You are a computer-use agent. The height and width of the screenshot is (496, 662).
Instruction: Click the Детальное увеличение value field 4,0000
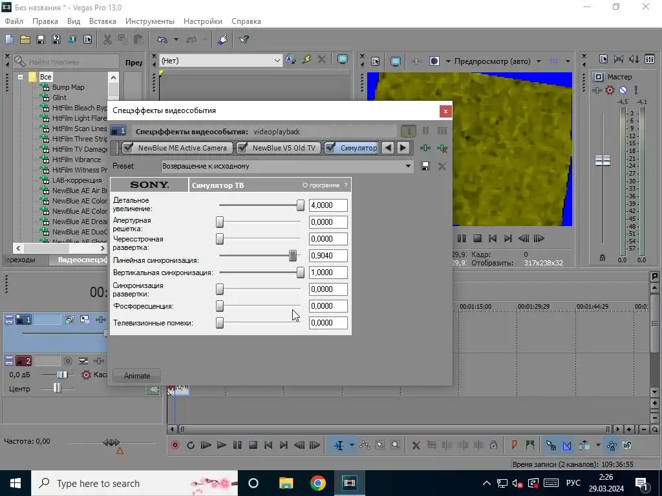click(328, 205)
